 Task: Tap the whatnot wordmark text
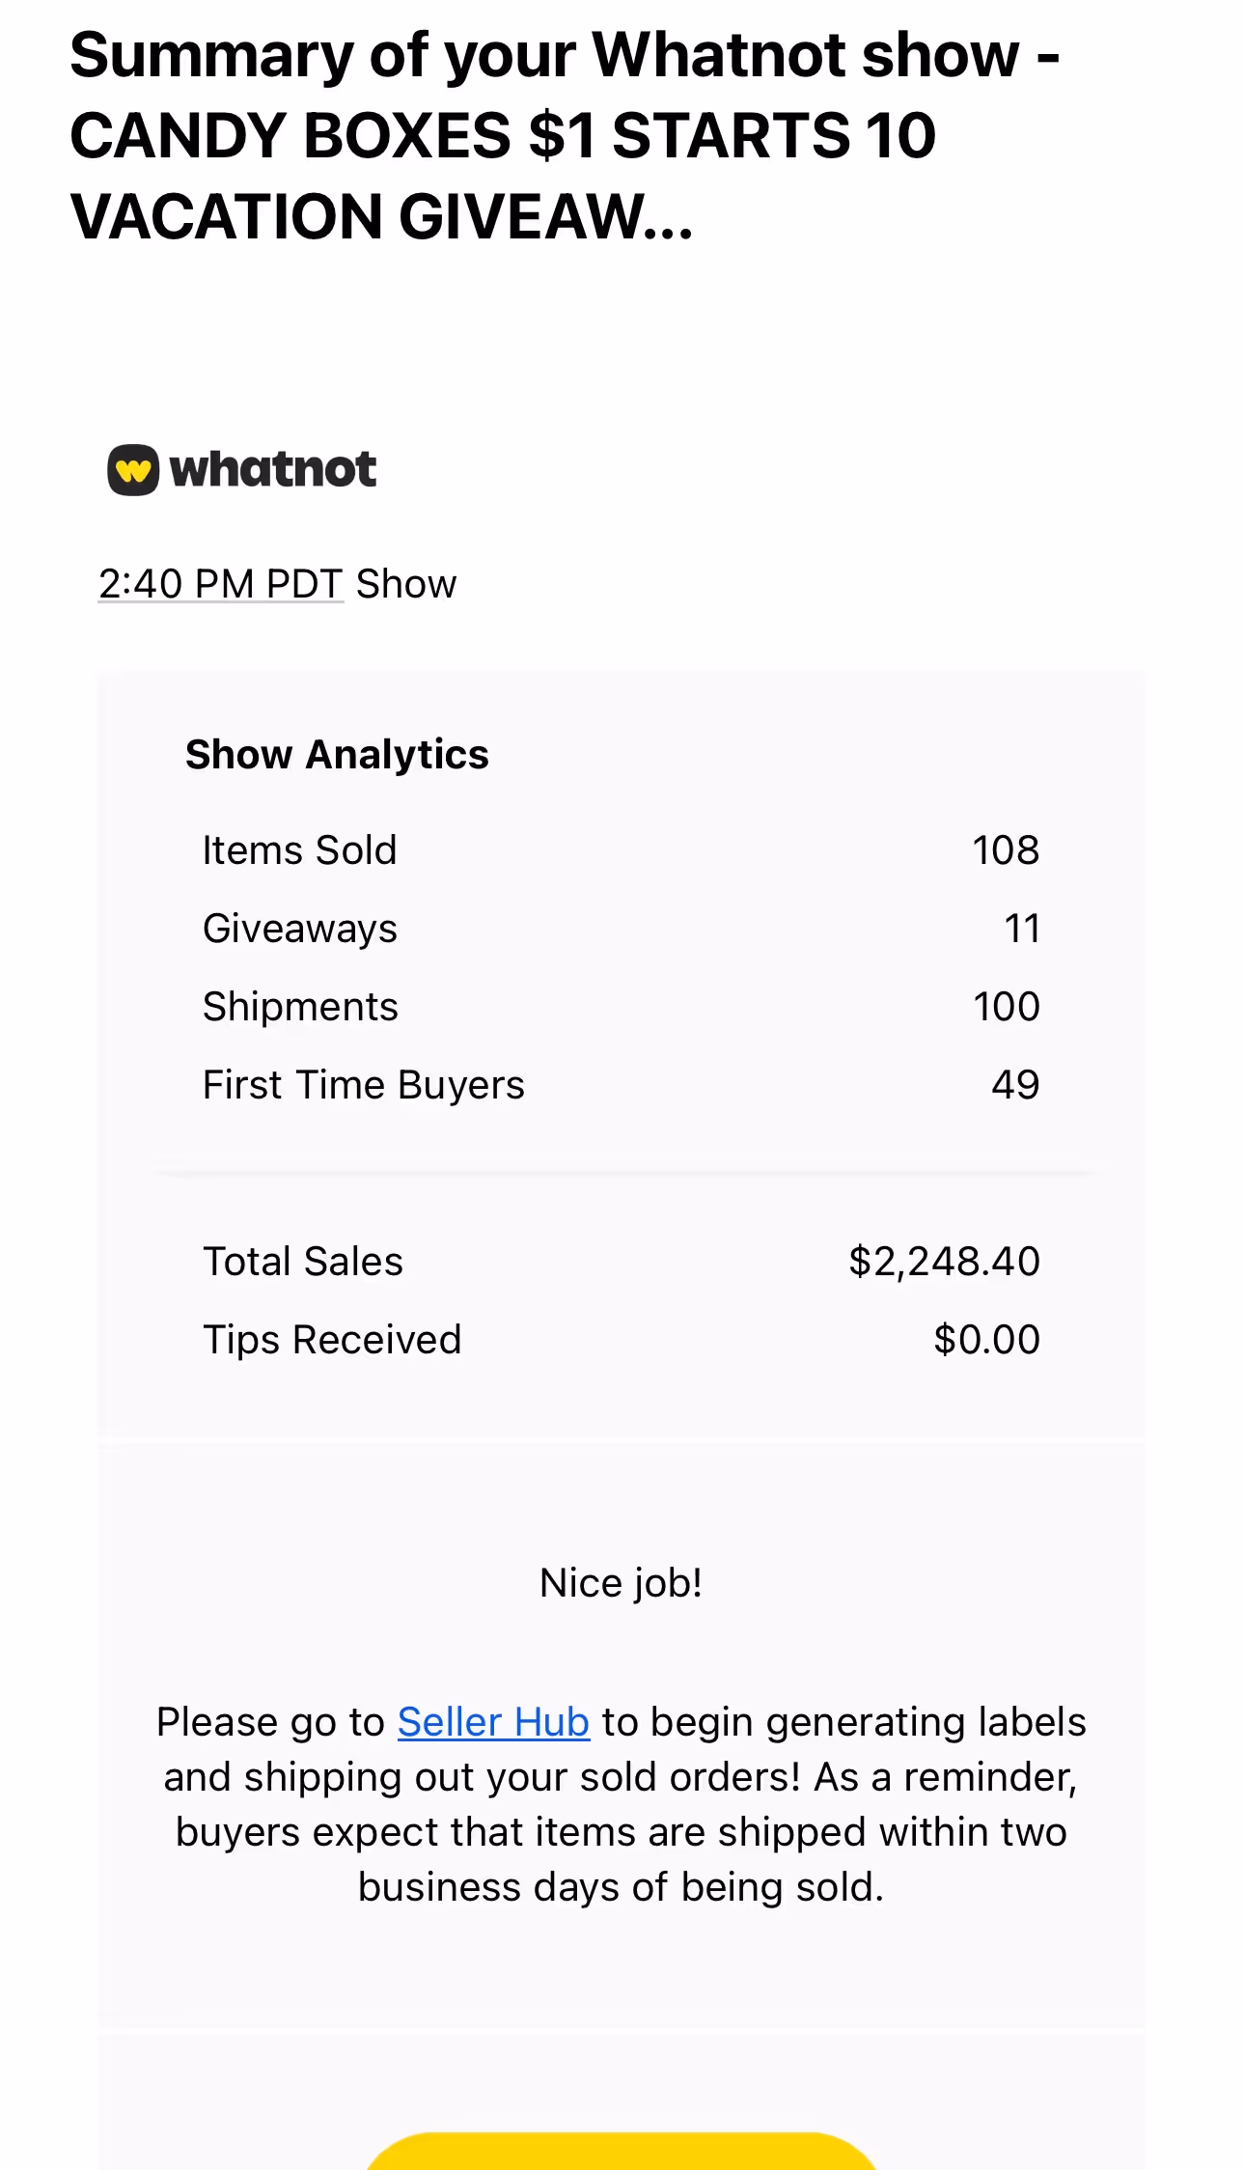click(x=273, y=470)
